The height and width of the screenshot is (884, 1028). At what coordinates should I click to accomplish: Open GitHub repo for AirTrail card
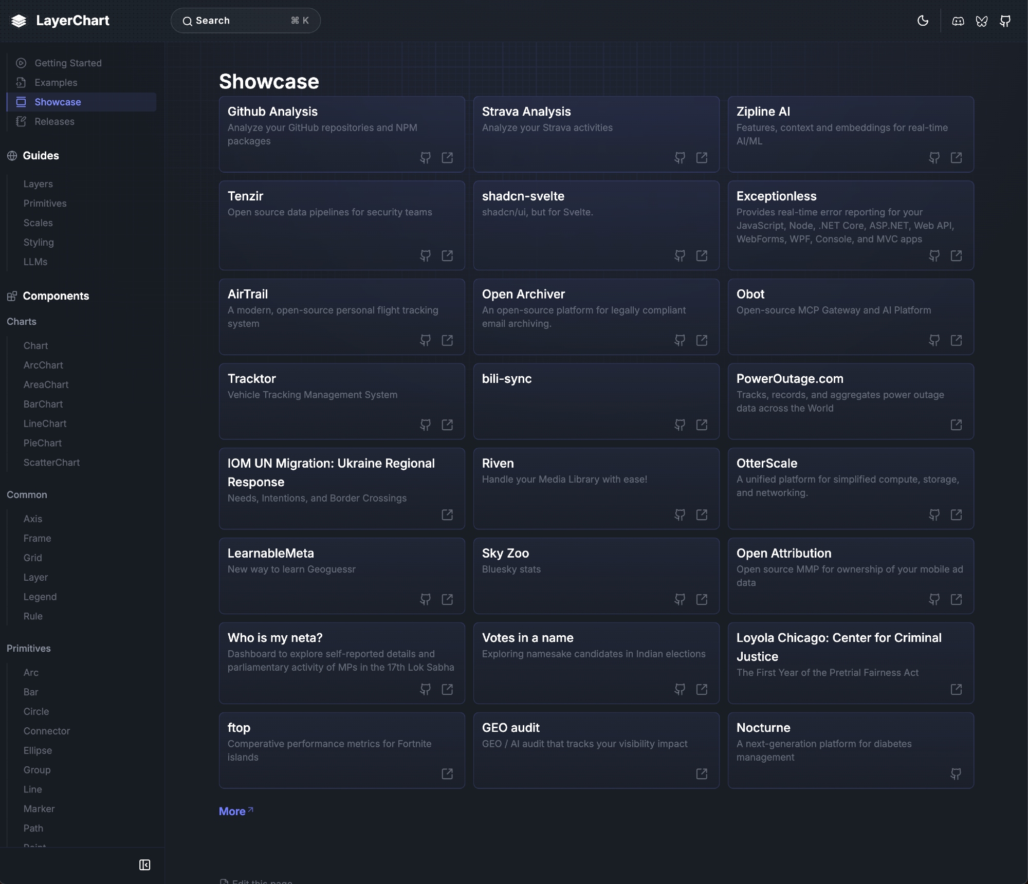pyautogui.click(x=425, y=341)
